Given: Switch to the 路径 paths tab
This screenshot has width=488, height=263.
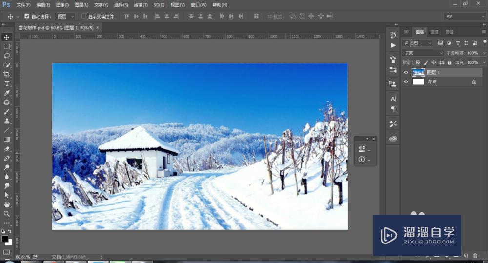Looking at the screenshot, I should 449,32.
